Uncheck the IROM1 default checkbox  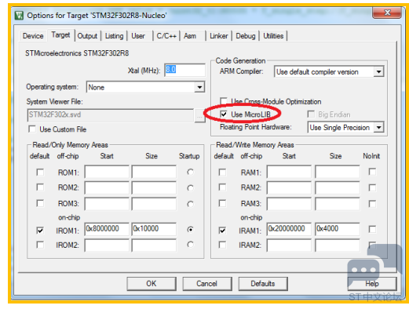point(40,231)
